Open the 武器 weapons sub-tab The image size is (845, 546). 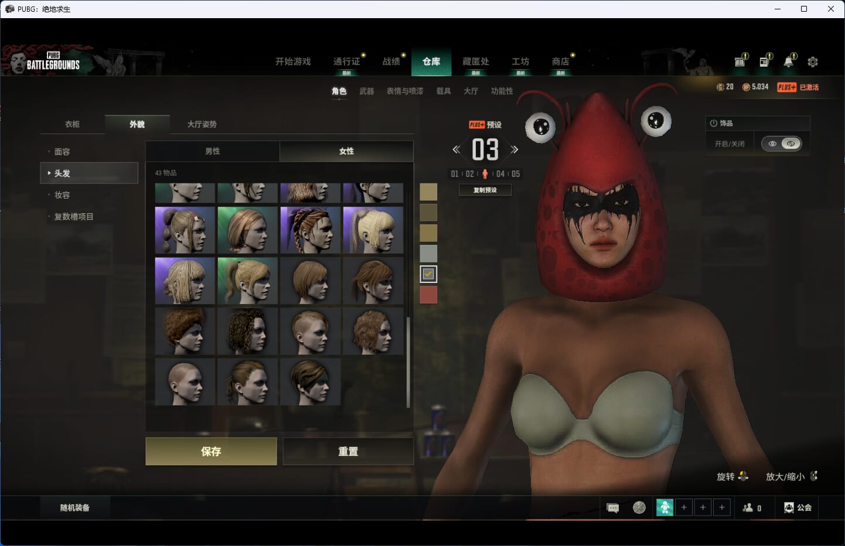[367, 91]
